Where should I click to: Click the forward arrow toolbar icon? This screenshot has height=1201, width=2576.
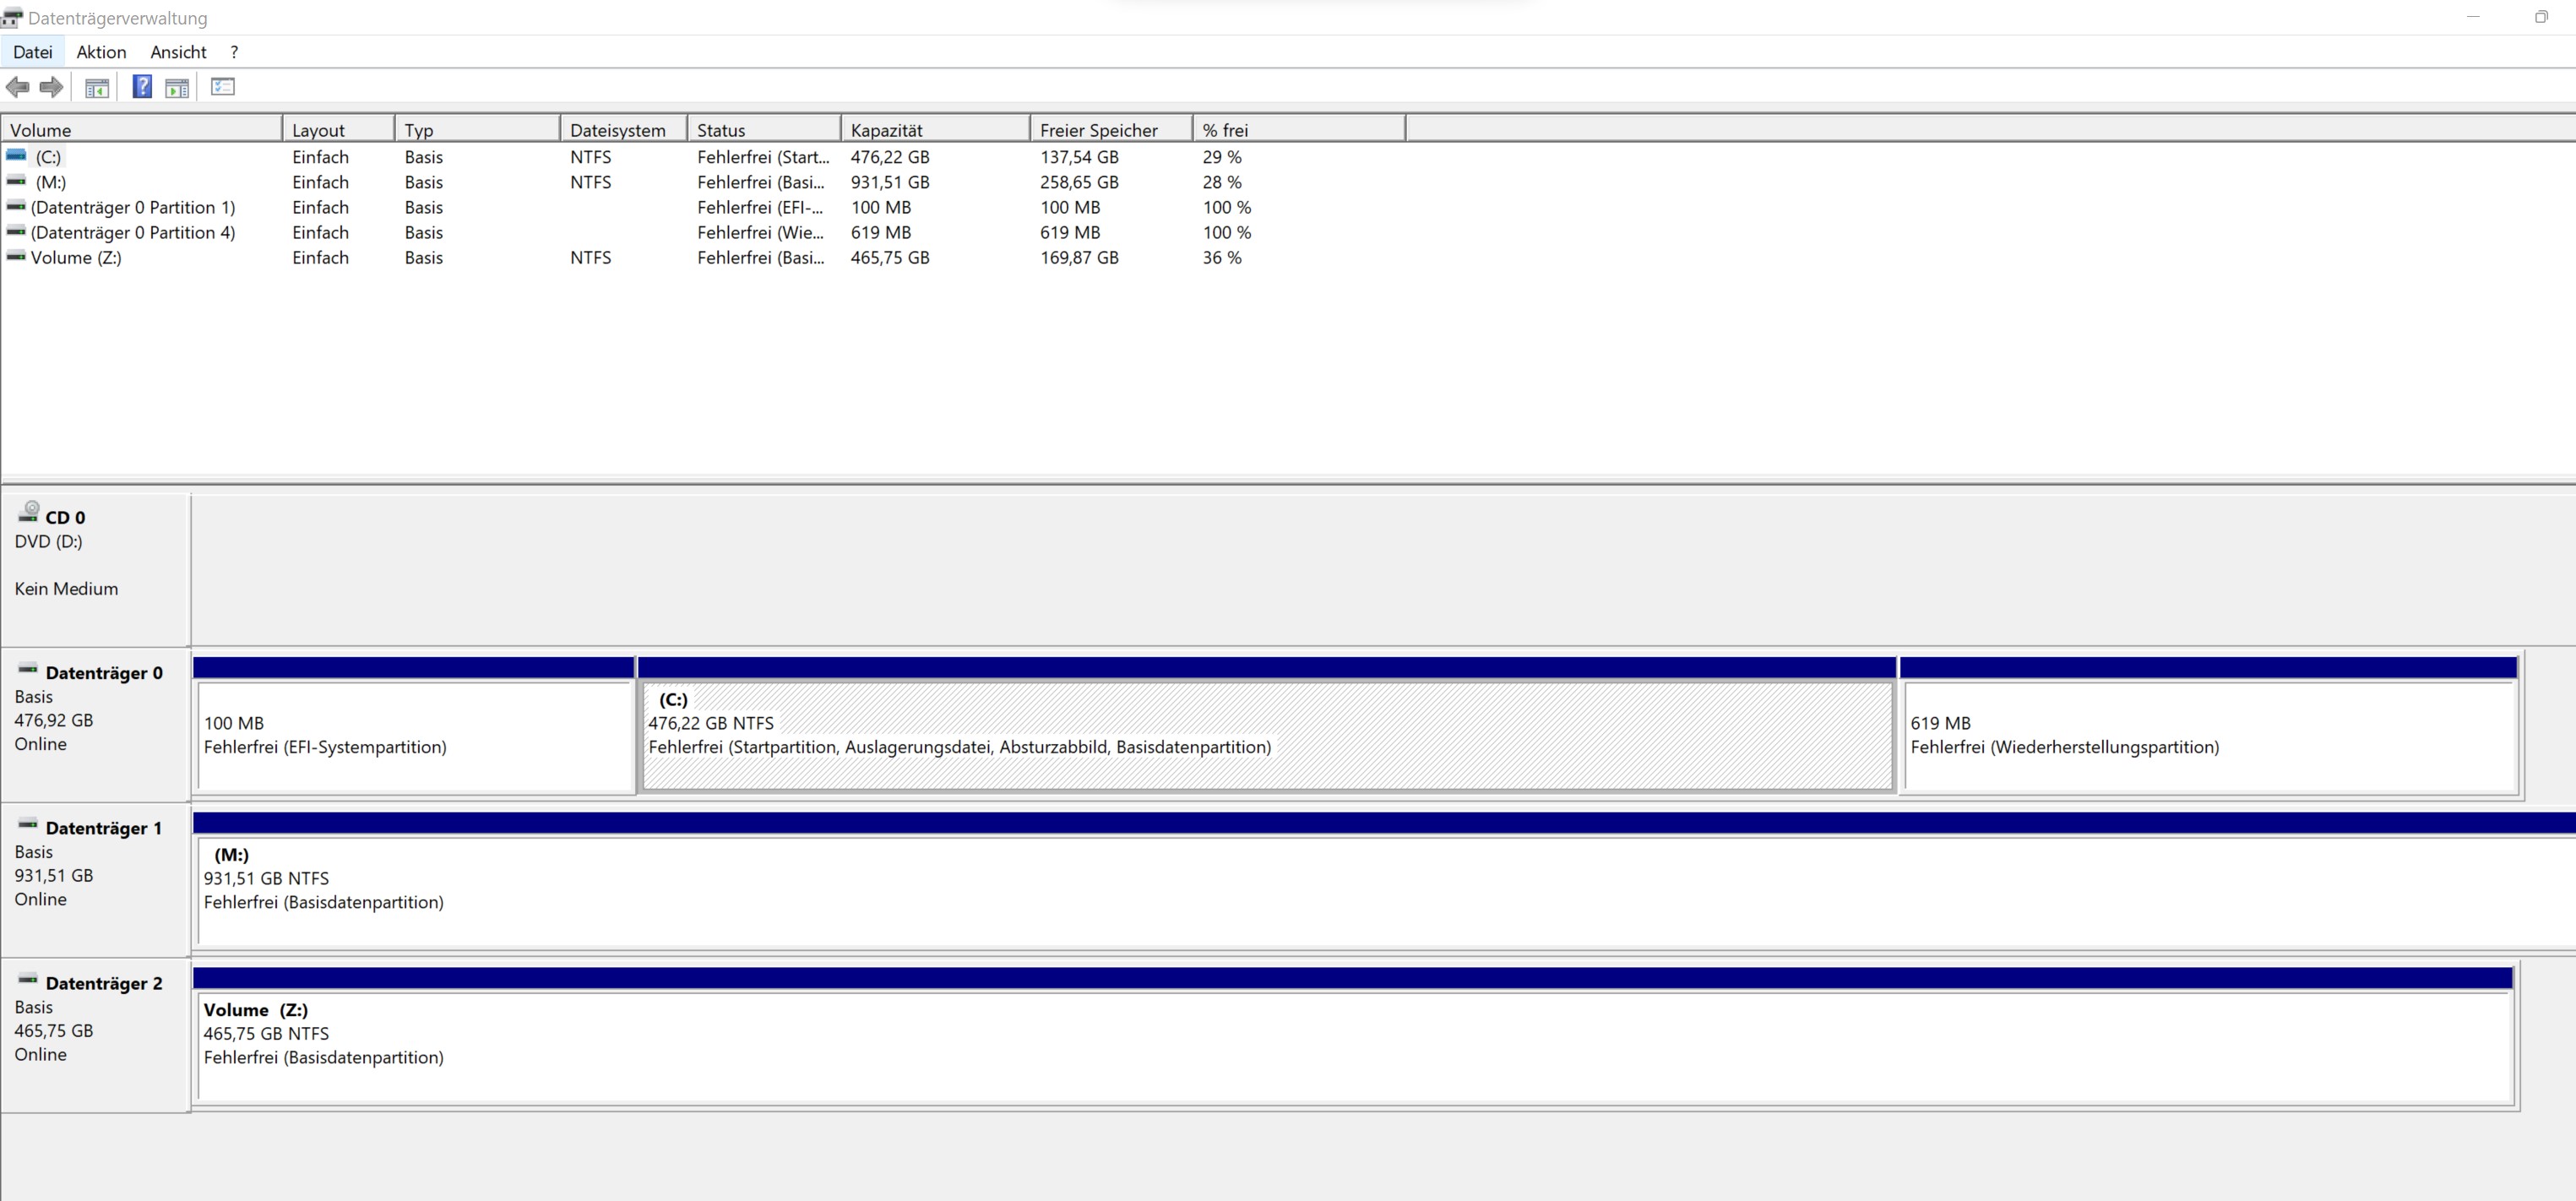point(51,88)
